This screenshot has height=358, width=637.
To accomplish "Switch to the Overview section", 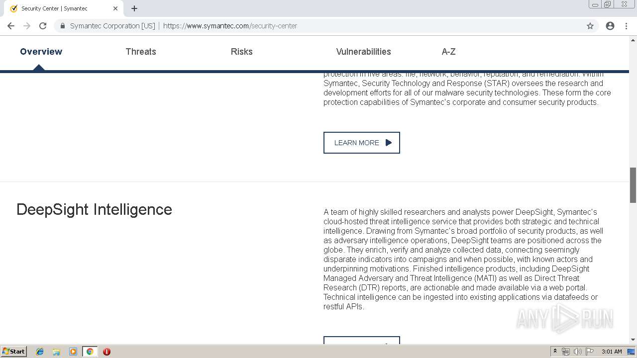I will click(x=41, y=52).
